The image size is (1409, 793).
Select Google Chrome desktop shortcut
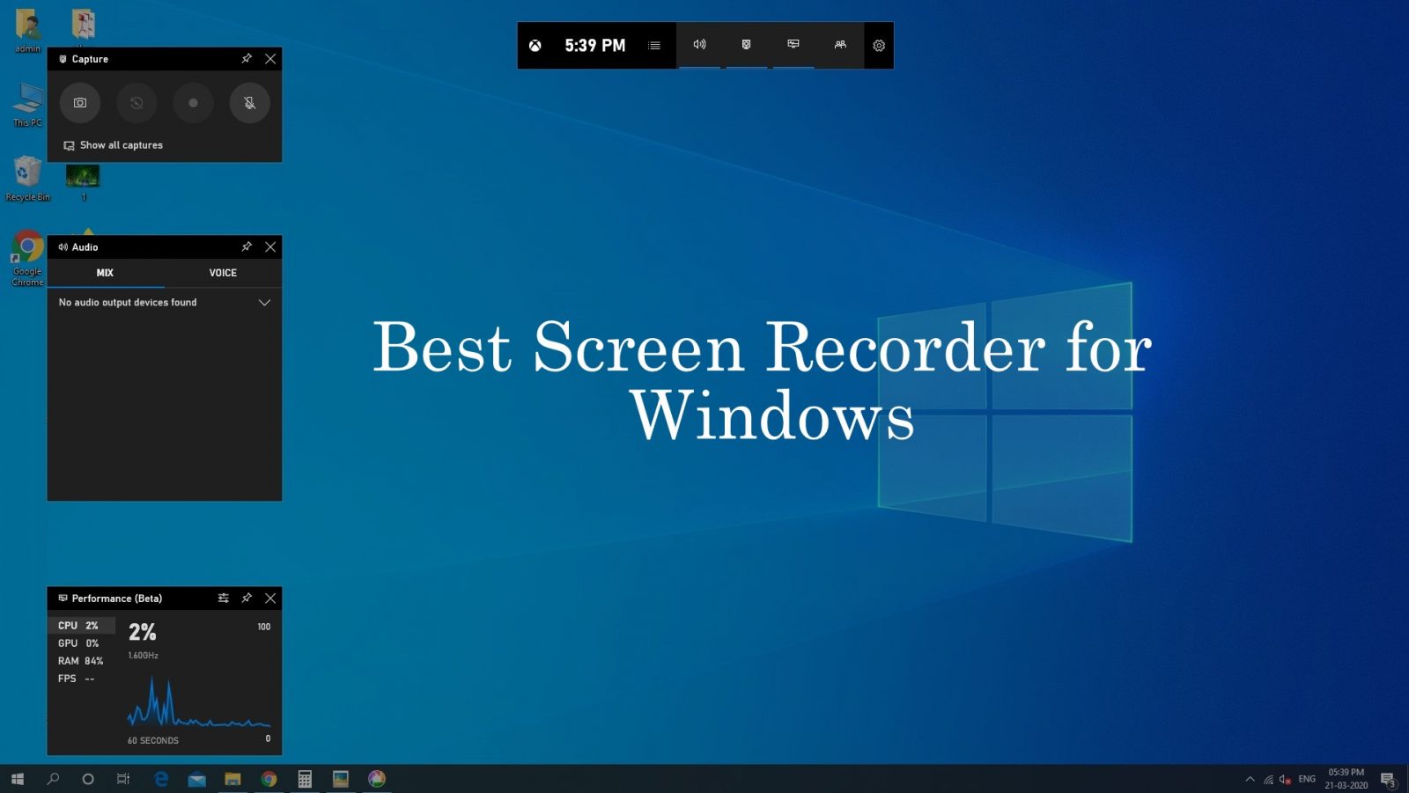pyautogui.click(x=27, y=258)
